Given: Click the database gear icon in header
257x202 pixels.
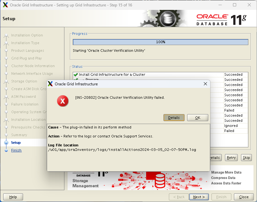Looking at the screenshot, I should tap(168, 19).
